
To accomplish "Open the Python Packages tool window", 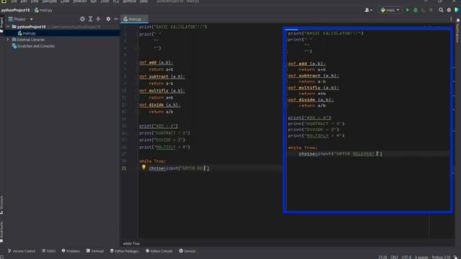I will click(x=124, y=251).
